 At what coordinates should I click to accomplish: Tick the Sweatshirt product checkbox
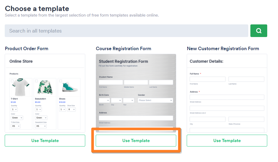tap(37, 81)
